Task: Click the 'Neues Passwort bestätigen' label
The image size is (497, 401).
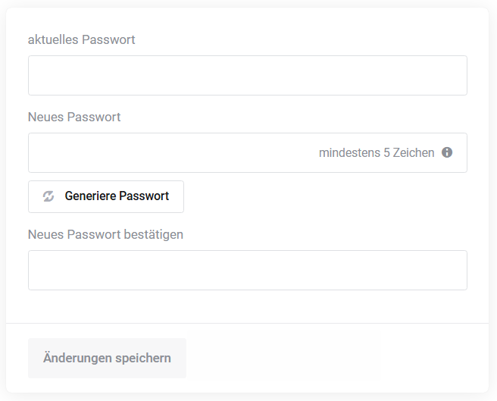Action: tap(105, 234)
